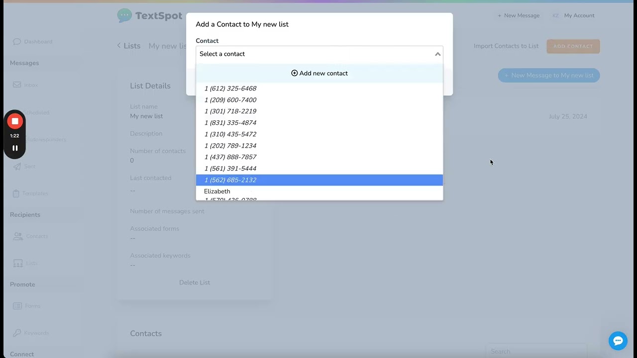This screenshot has width=637, height=358.
Task: Collapse the Select a contact dropdown arrow
Action: pyautogui.click(x=437, y=54)
